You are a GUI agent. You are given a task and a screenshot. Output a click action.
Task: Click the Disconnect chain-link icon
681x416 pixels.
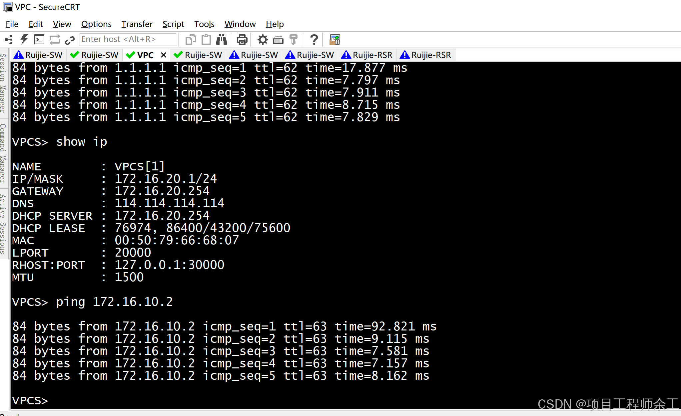[70, 40]
